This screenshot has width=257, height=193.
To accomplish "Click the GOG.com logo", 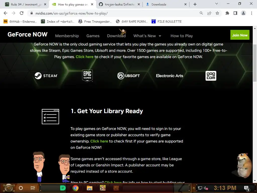I will (x=211, y=76).
